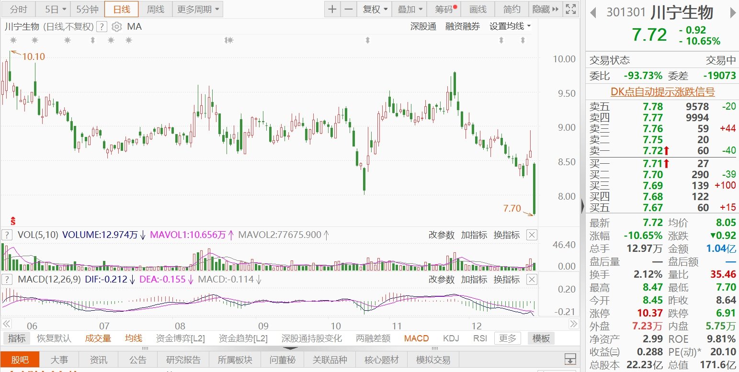Go to previous stock arrow beside 301301

coord(593,12)
